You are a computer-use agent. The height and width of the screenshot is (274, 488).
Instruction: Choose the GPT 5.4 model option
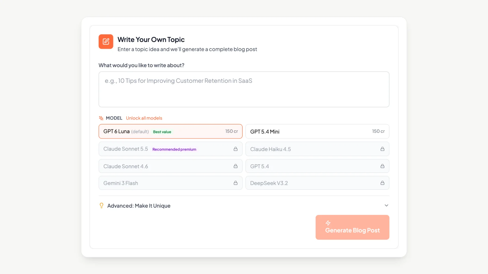pos(317,166)
